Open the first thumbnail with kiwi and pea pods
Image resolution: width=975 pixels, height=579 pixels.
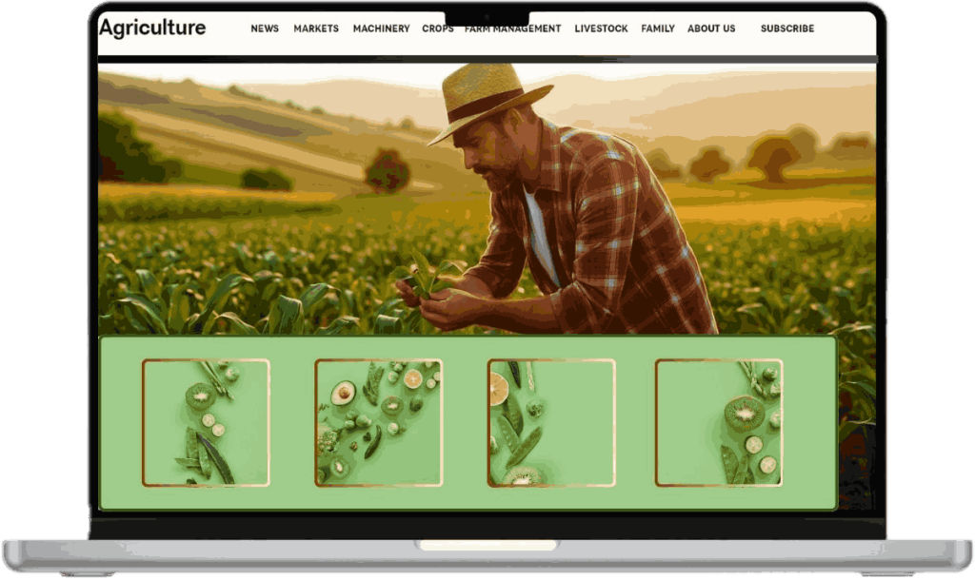click(206, 422)
